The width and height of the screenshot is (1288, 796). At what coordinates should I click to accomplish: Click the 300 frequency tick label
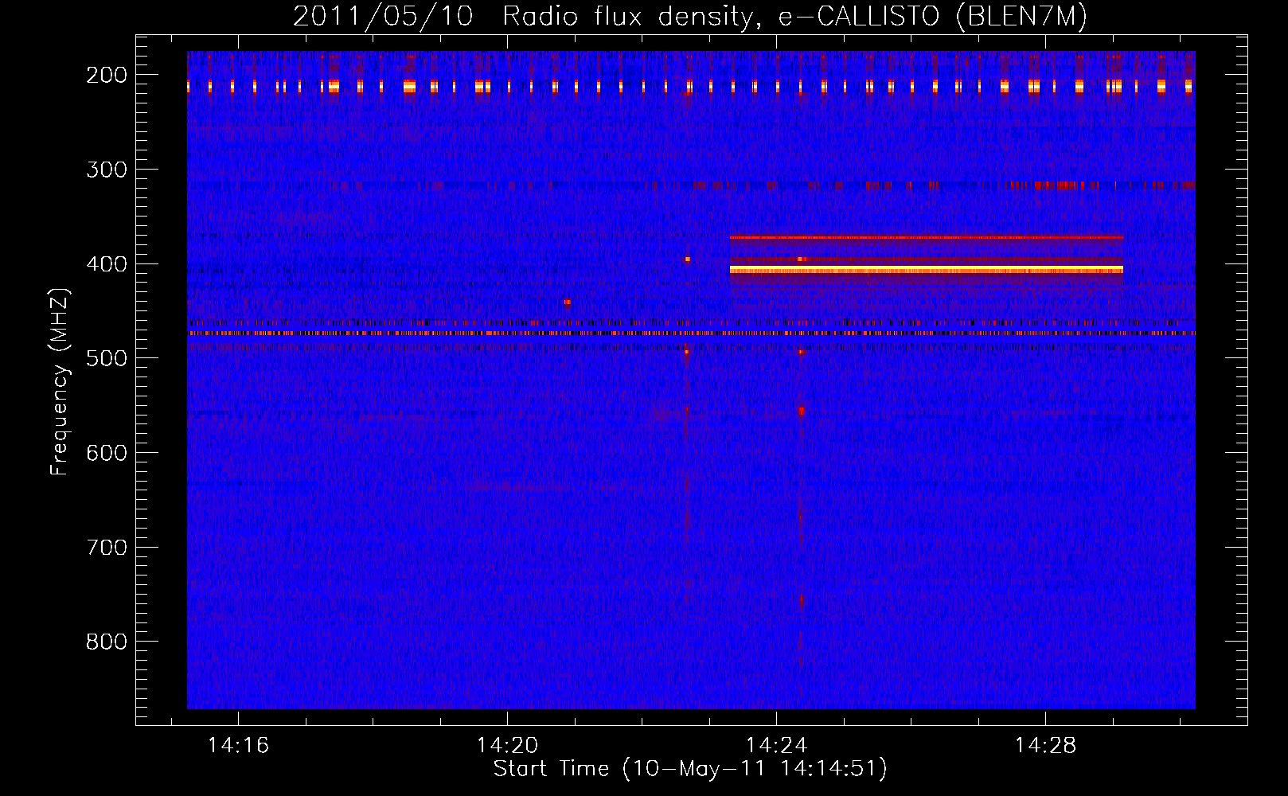click(x=107, y=170)
